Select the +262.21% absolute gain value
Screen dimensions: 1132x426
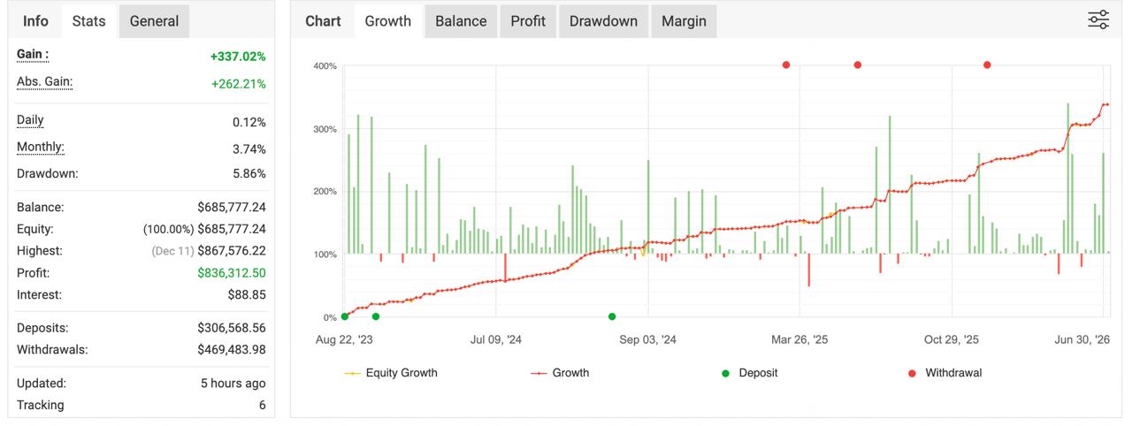238,84
